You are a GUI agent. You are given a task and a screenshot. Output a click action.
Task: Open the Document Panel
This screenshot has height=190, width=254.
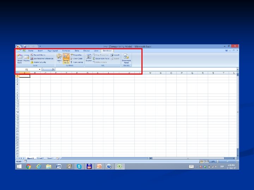(126, 58)
